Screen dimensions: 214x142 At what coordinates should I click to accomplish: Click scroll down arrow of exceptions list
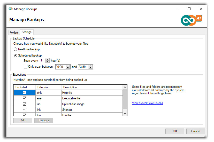point(125,113)
